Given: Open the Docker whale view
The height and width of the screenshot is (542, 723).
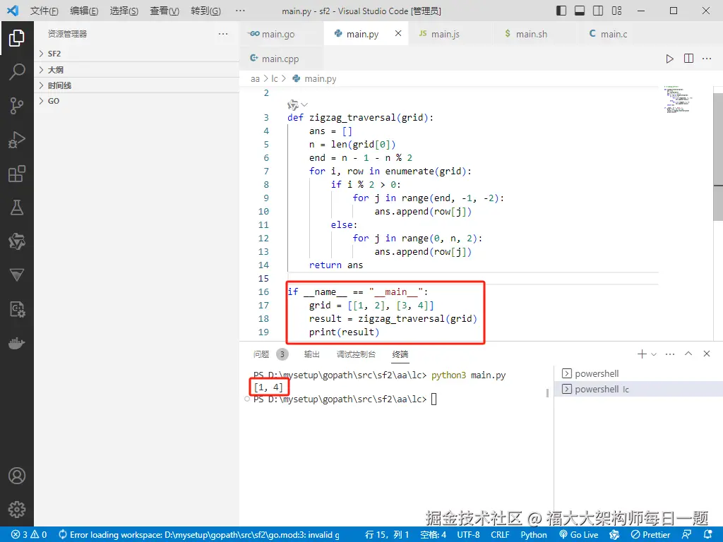Looking at the screenshot, I should pyautogui.click(x=17, y=344).
